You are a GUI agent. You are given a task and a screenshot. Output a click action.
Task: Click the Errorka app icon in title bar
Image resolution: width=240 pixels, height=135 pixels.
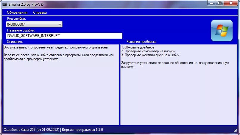point(4,4)
